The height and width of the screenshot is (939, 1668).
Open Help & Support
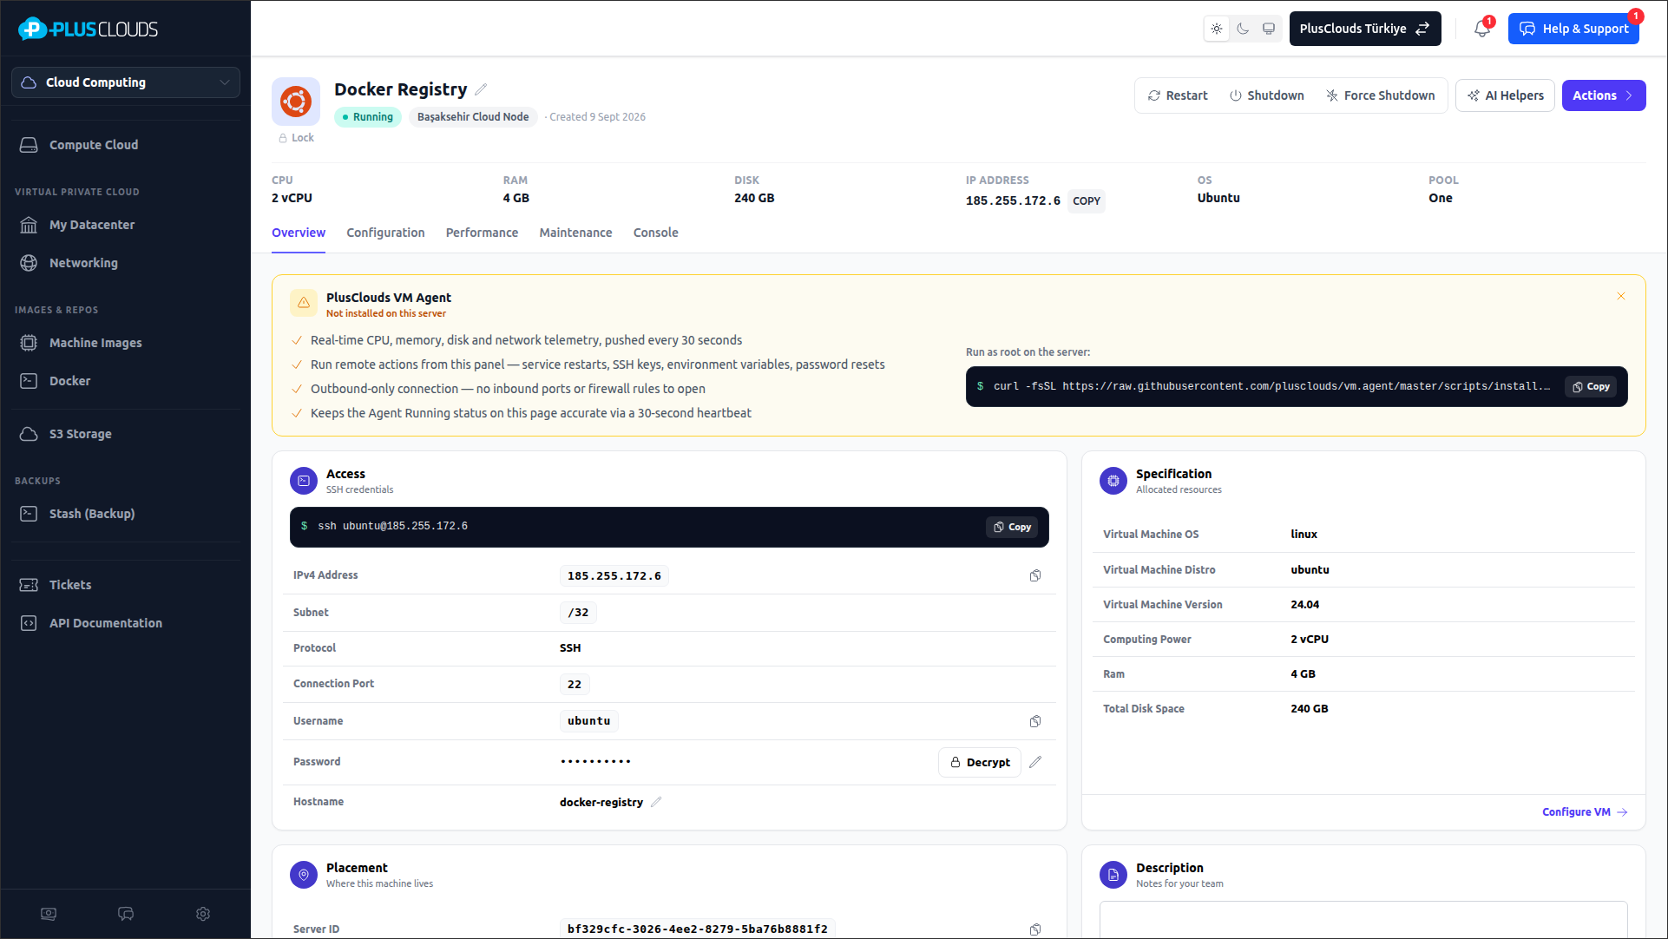pos(1573,29)
